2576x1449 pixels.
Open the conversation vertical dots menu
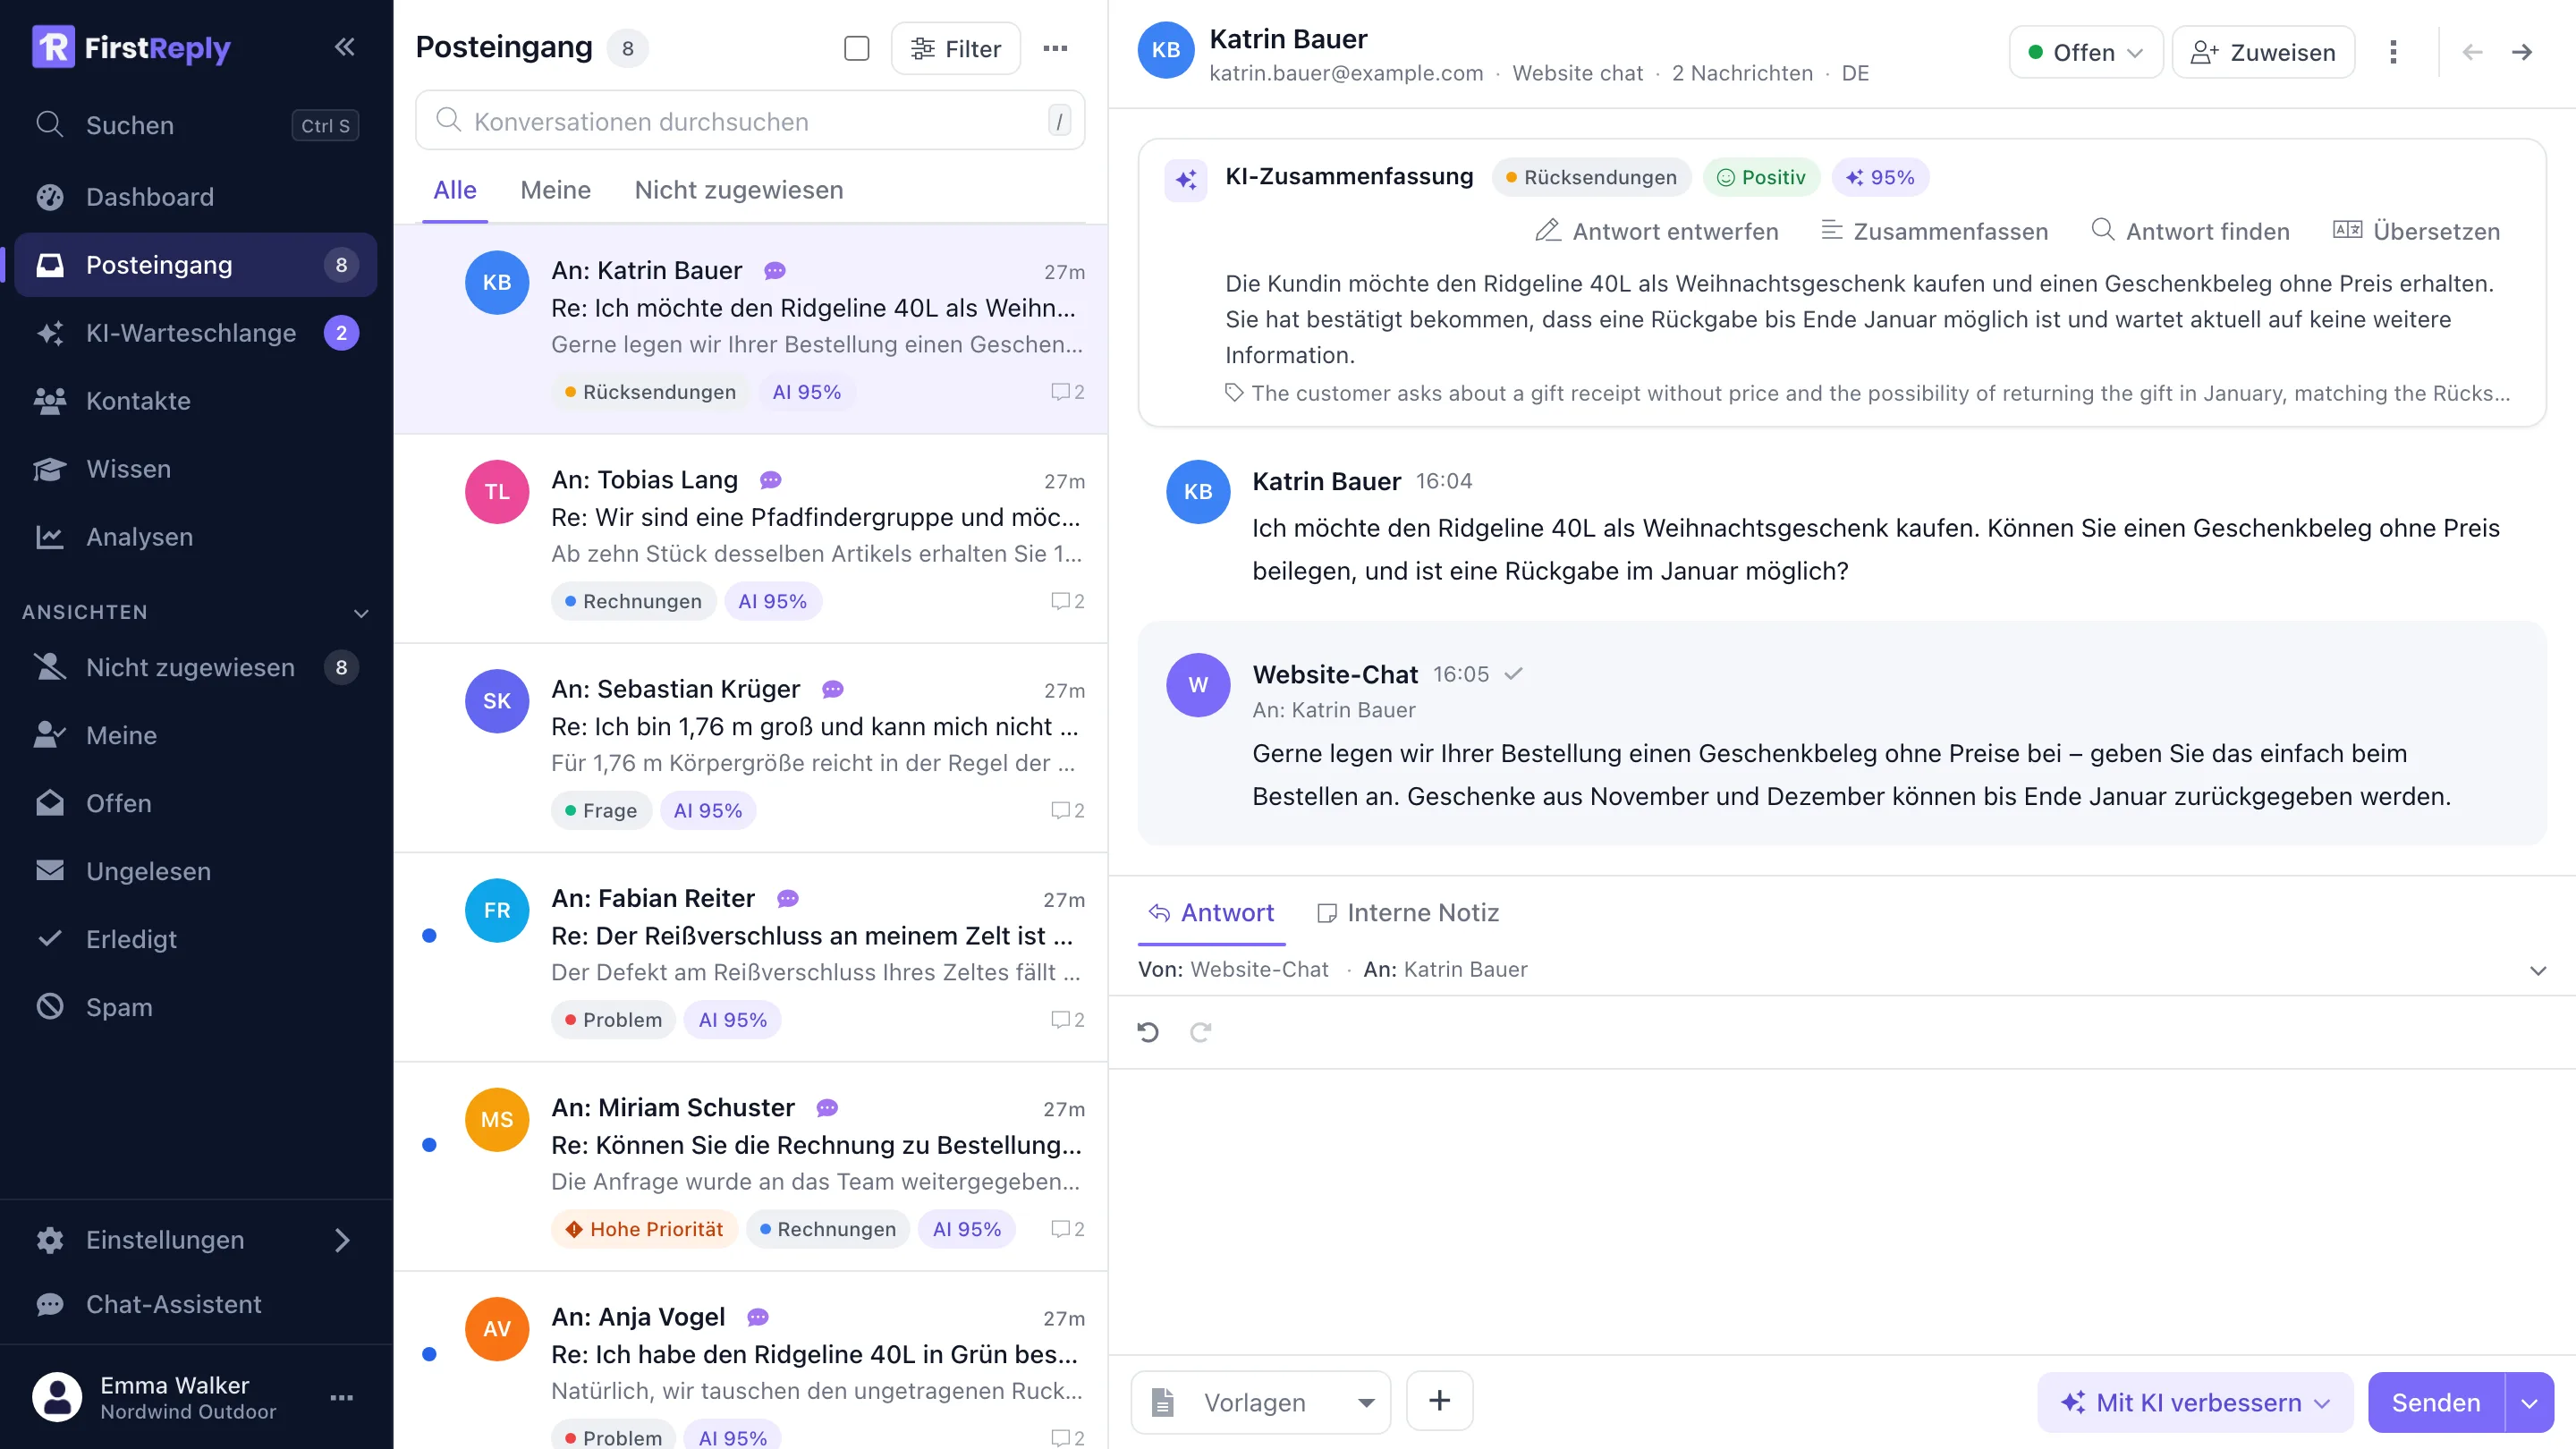point(2393,52)
